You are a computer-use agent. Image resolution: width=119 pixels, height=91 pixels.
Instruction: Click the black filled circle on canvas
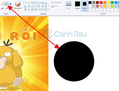(74, 61)
